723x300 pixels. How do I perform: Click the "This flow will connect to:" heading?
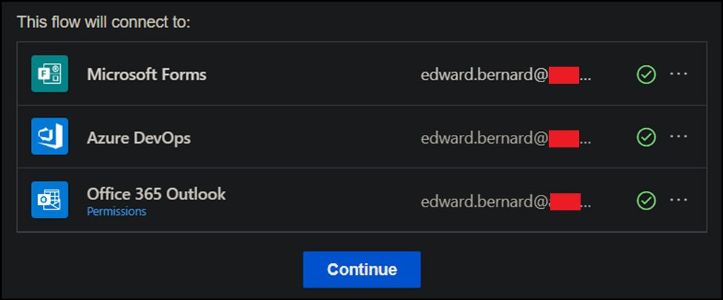tap(104, 21)
